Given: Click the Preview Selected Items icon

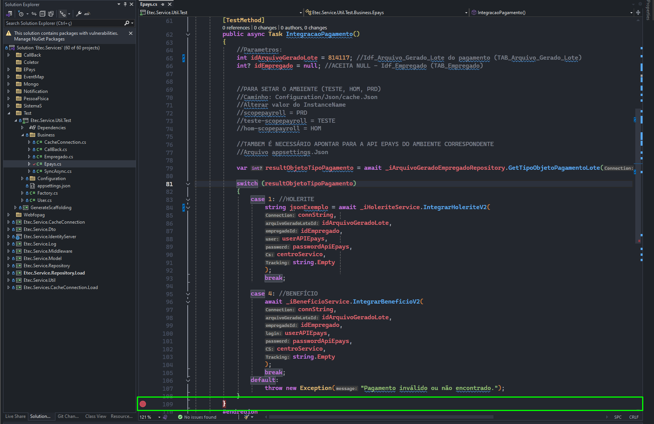Looking at the screenshot, I should pyautogui.click(x=87, y=14).
